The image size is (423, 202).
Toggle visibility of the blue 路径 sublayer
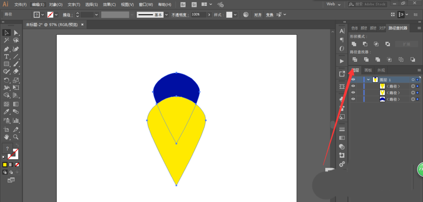(353, 99)
